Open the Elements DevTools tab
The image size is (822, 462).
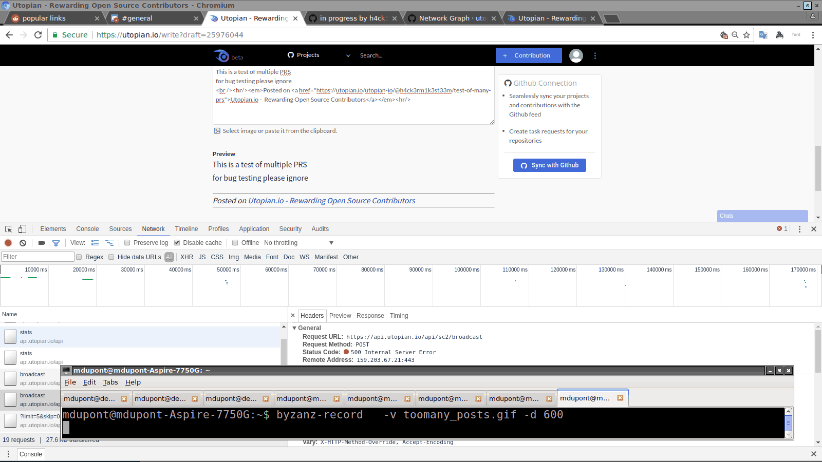point(53,229)
